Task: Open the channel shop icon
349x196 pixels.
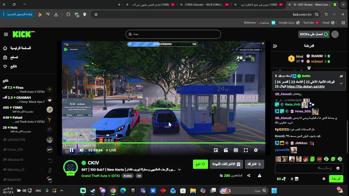Action: pyautogui.click(x=297, y=179)
